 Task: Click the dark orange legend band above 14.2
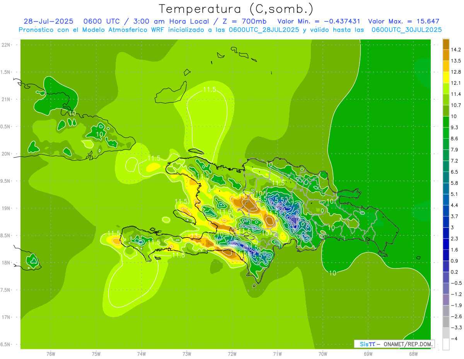(446, 44)
